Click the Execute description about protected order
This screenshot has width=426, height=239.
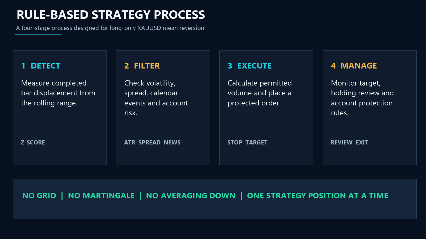pyautogui.click(x=260, y=93)
